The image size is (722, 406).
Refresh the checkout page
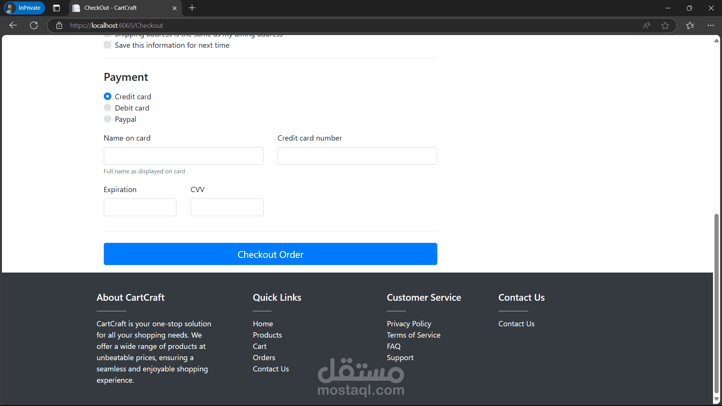click(x=34, y=25)
